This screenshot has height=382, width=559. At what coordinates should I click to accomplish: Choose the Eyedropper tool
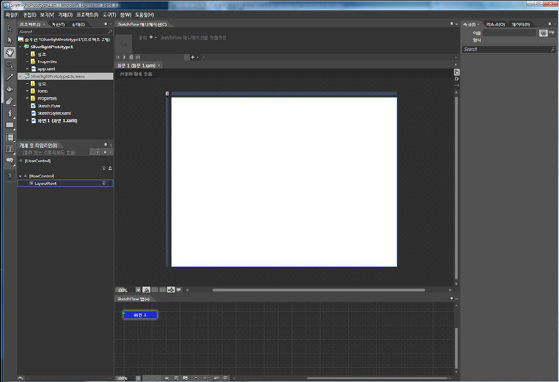10,76
